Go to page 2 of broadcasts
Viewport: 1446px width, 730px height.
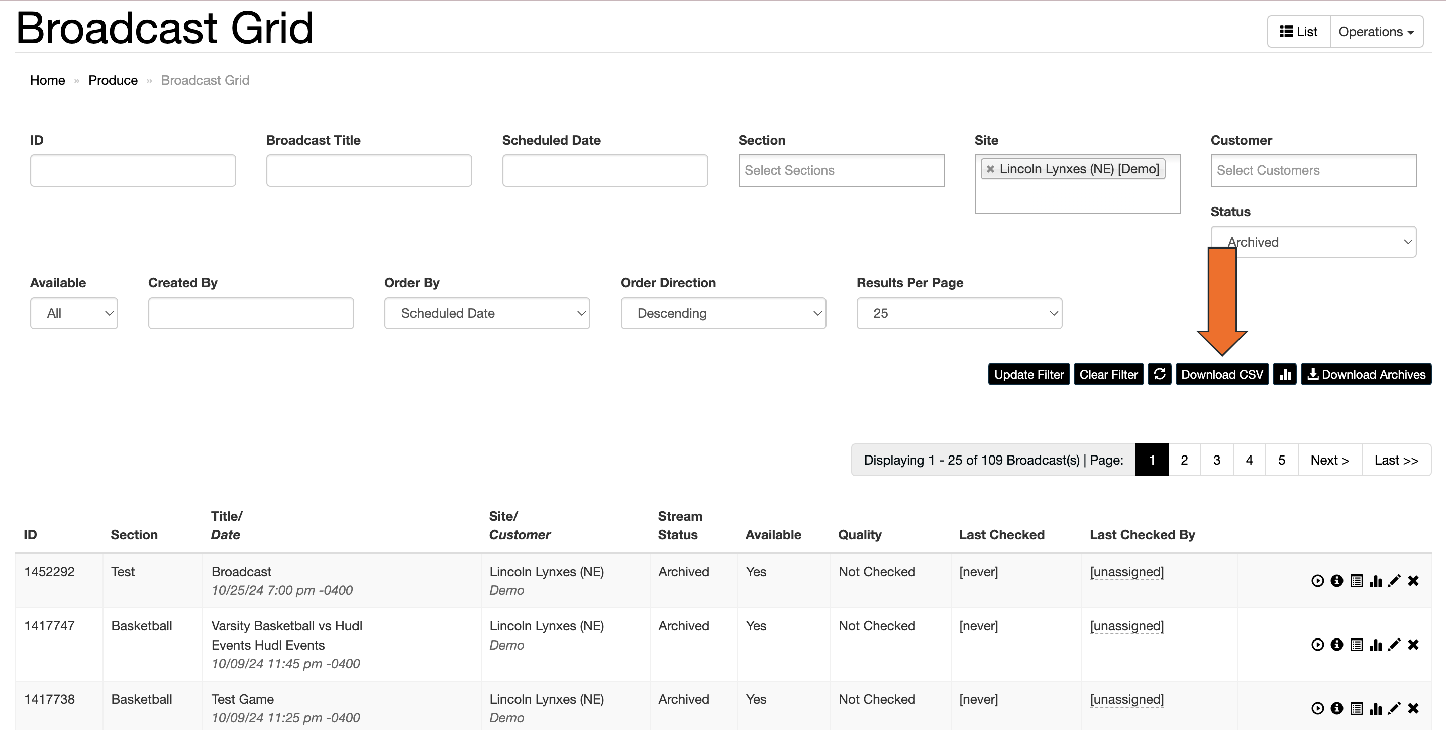coord(1184,460)
